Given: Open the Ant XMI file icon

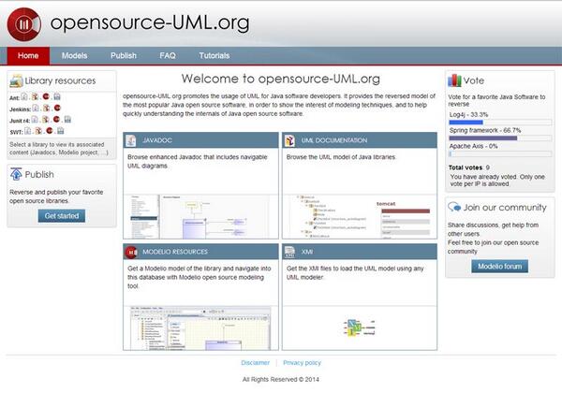Looking at the screenshot, I should tap(57, 96).
